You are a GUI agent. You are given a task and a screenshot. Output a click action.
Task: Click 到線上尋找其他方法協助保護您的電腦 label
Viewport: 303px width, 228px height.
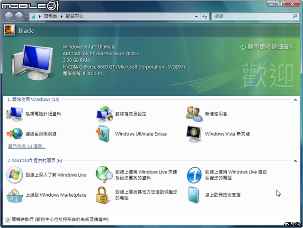(x=146, y=195)
